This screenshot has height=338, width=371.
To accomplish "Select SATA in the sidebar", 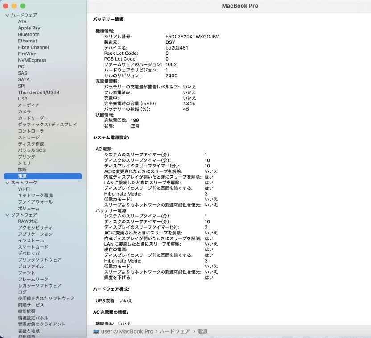I will (x=24, y=79).
